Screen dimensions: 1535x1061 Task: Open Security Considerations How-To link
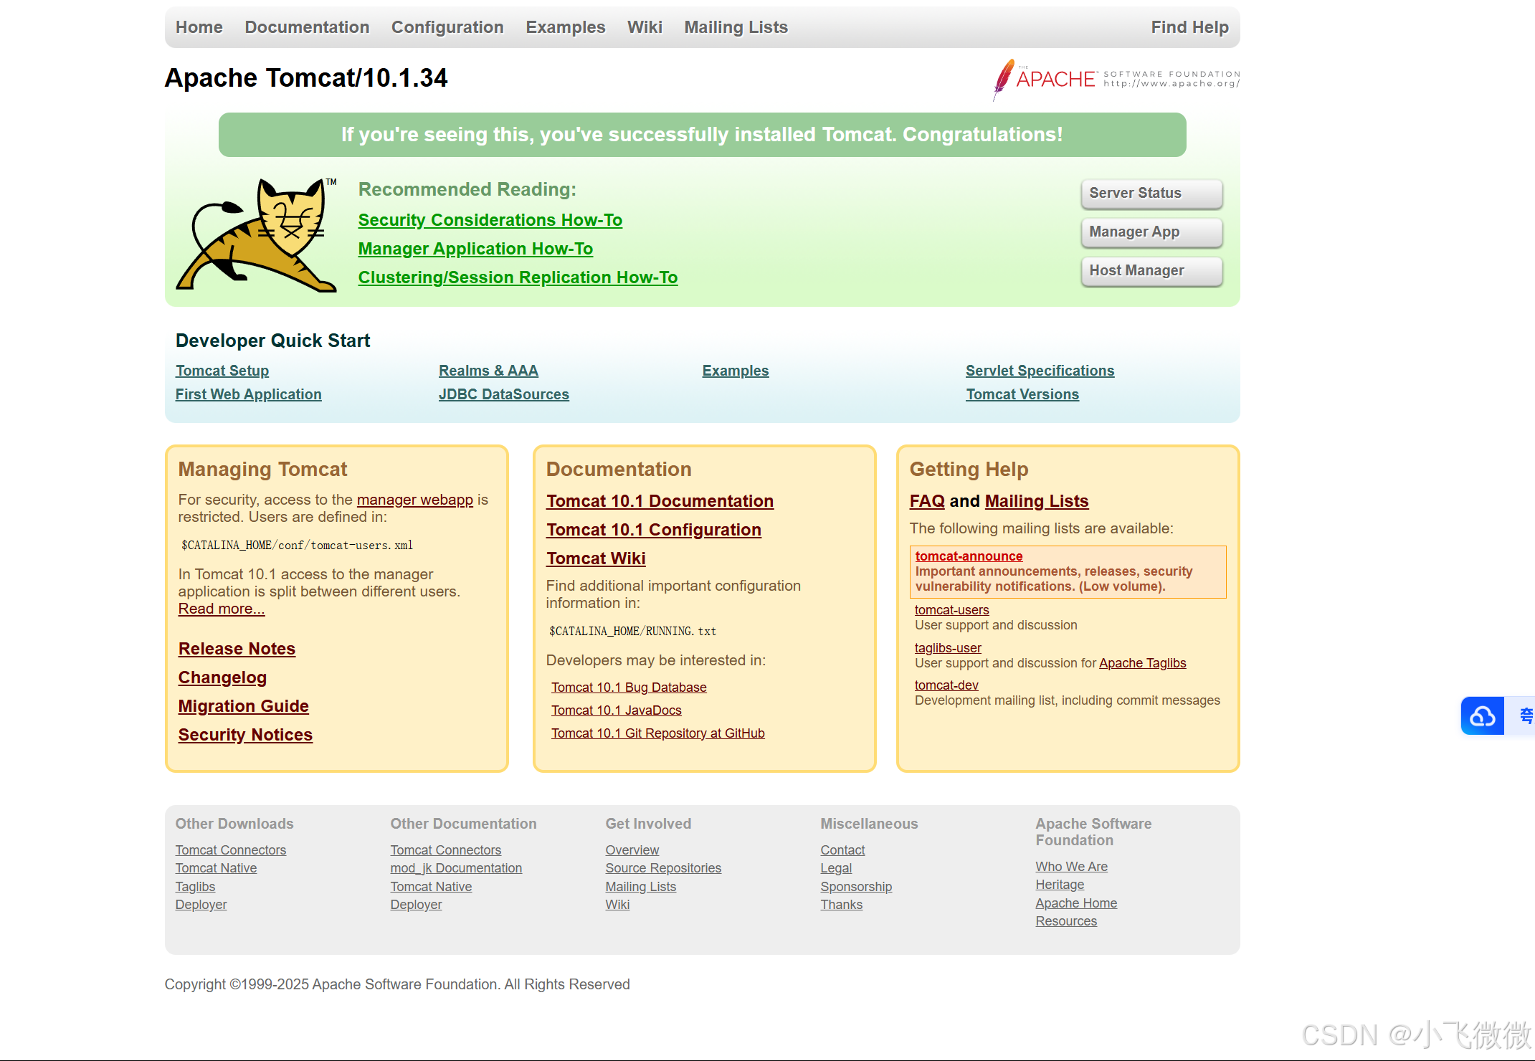pyautogui.click(x=490, y=220)
